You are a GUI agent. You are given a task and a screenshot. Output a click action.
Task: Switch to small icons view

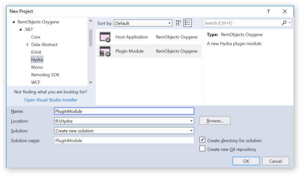coord(178,23)
